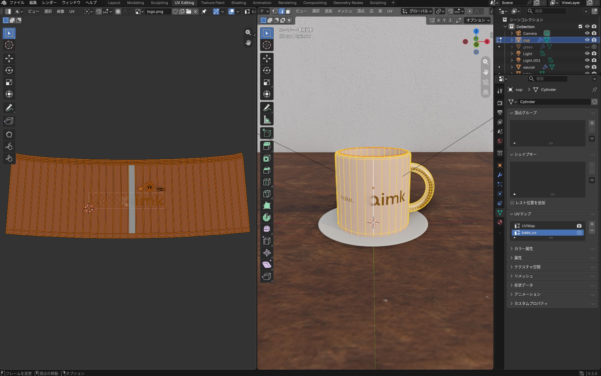
Task: Toggle viewport visibility of the saucer object
Action: pos(587,67)
